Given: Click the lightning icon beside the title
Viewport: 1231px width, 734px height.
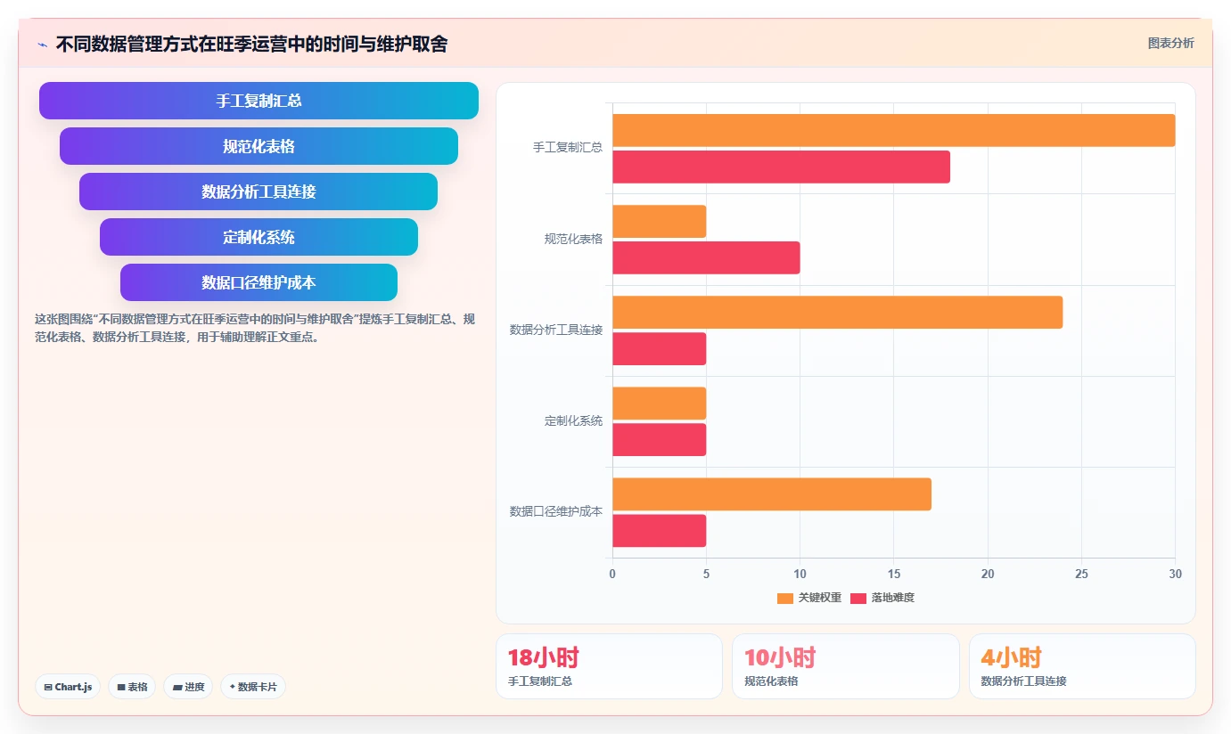Looking at the screenshot, I should coord(42,45).
